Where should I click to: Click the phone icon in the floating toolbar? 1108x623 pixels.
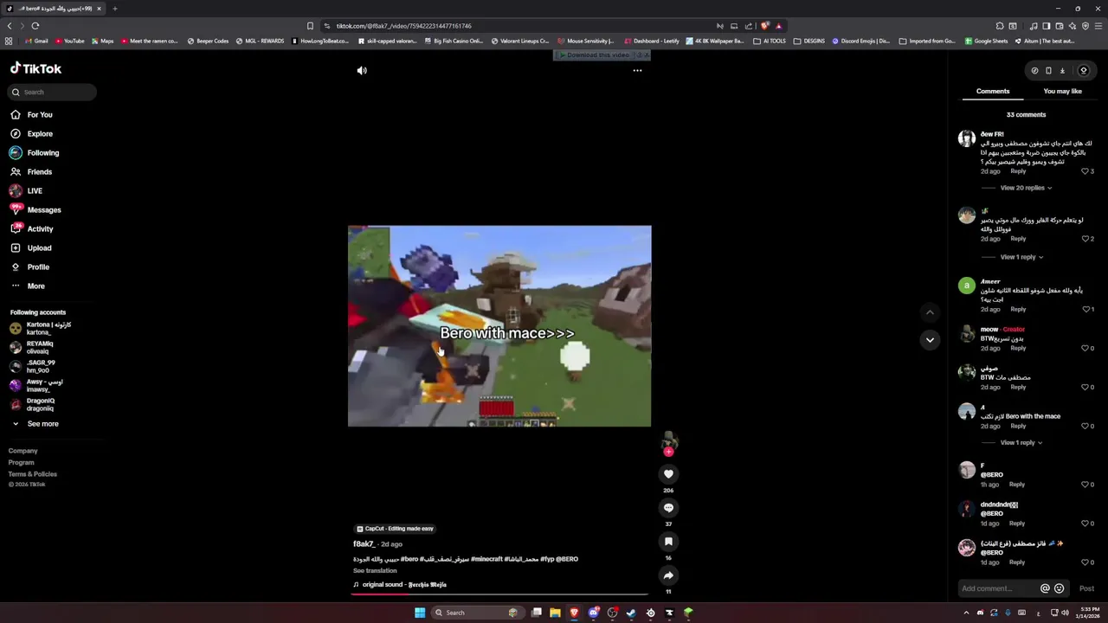coord(1048,71)
